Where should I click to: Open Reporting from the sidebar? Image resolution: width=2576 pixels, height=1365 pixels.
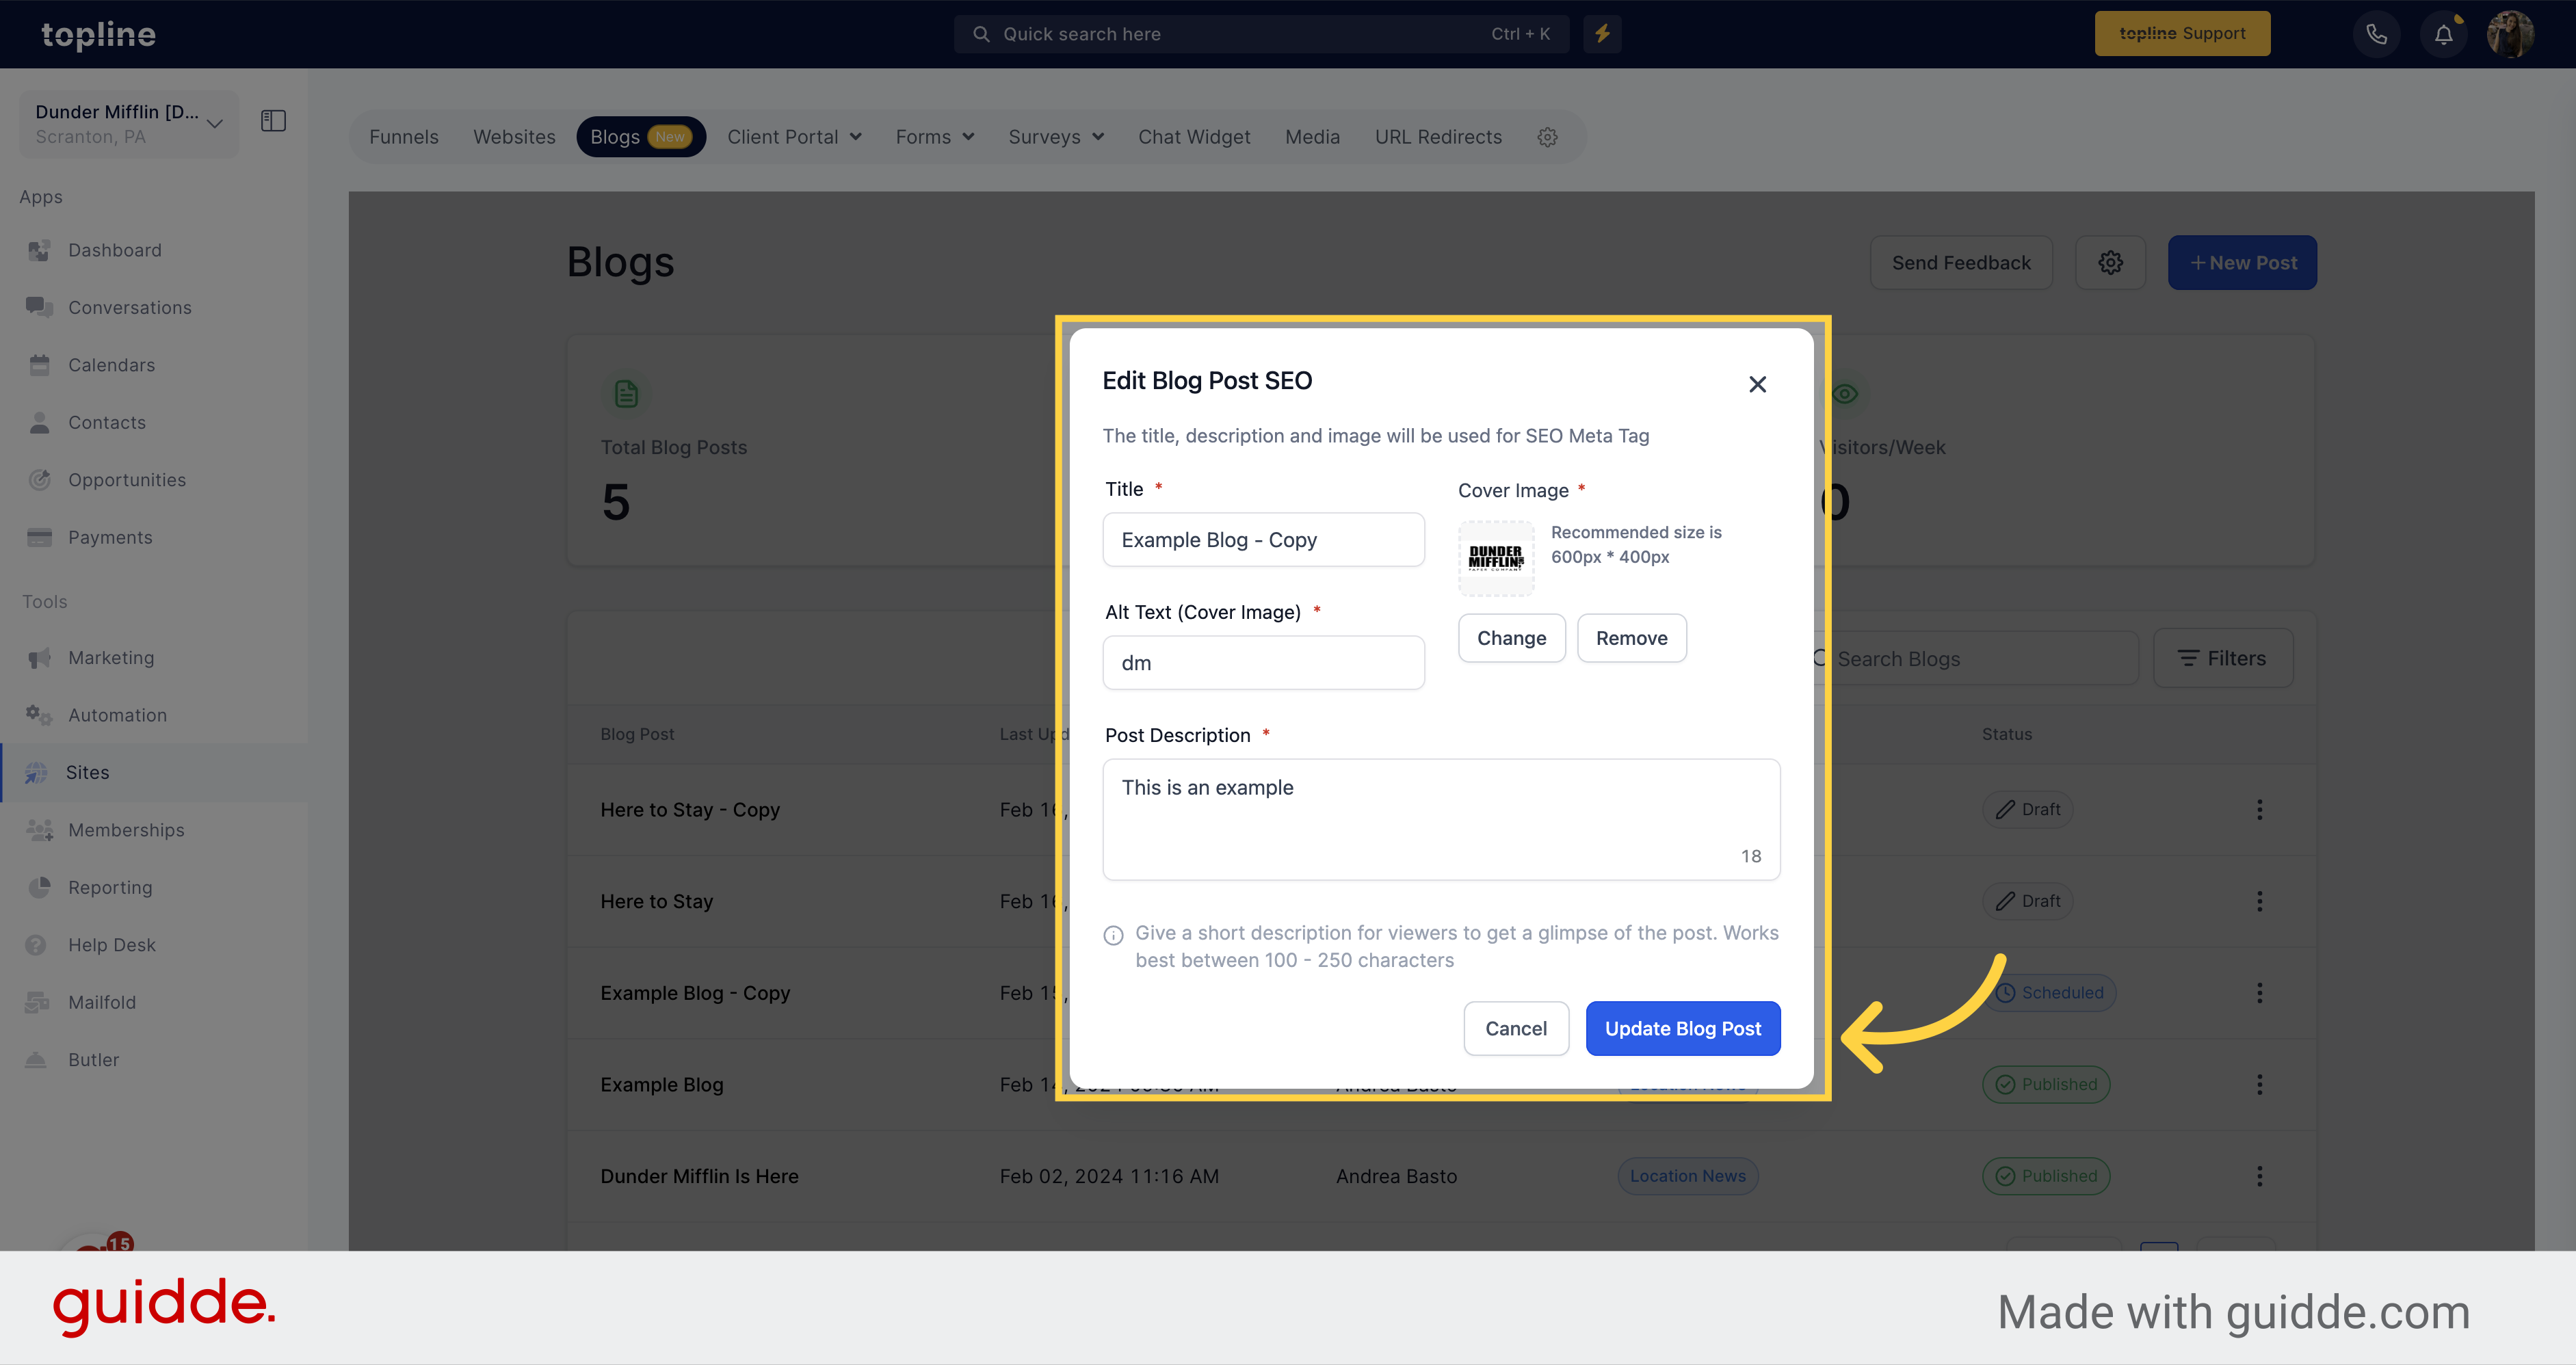[x=110, y=888]
